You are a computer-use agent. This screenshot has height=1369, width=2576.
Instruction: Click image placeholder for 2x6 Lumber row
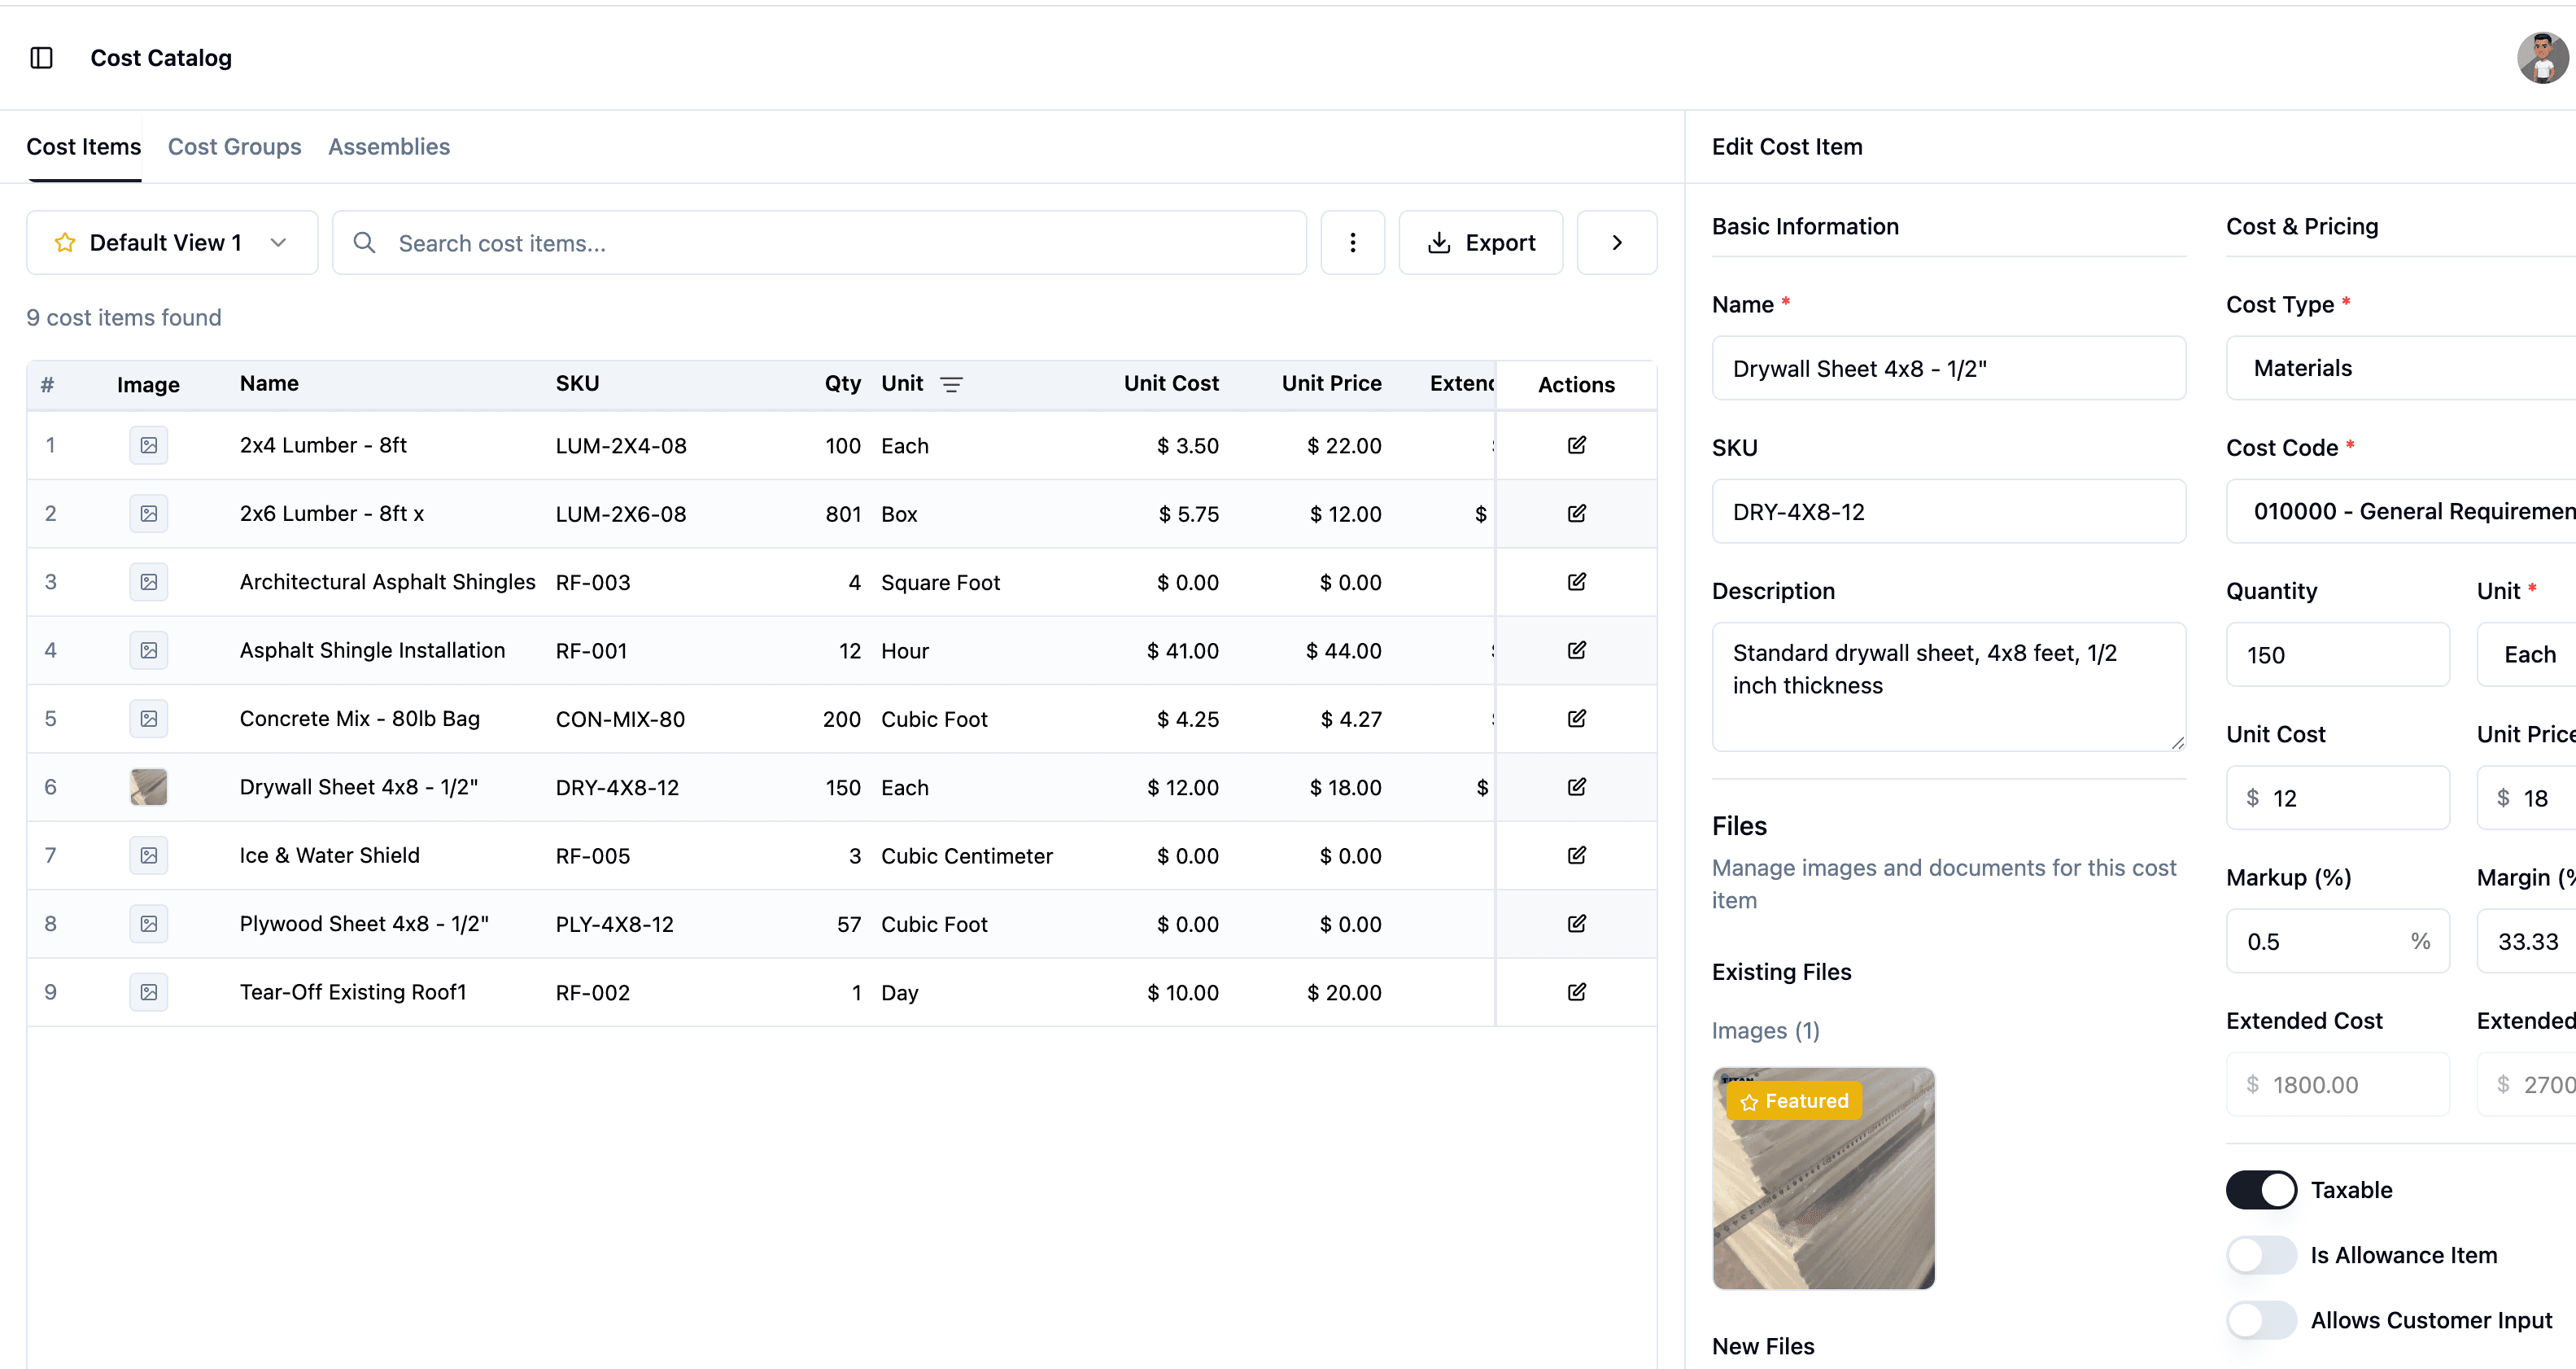(148, 513)
